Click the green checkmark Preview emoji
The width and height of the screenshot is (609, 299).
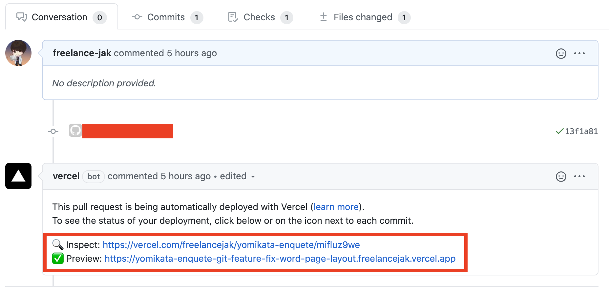coord(58,258)
